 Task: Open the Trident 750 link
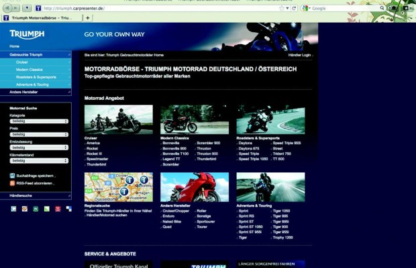point(282,153)
